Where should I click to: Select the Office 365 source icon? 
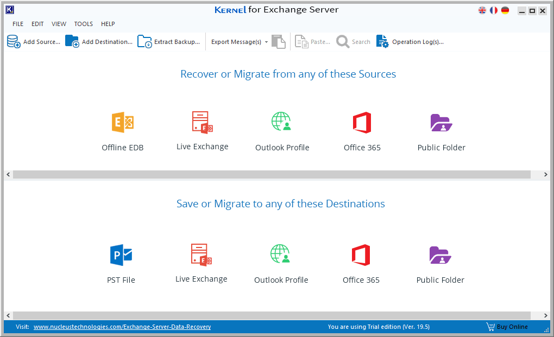(362, 123)
